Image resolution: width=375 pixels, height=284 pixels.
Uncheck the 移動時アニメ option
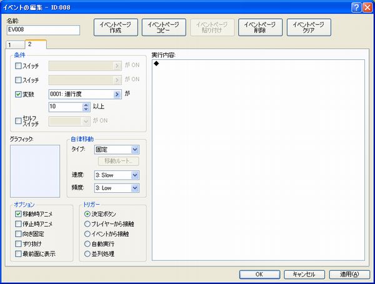pyautogui.click(x=18, y=213)
